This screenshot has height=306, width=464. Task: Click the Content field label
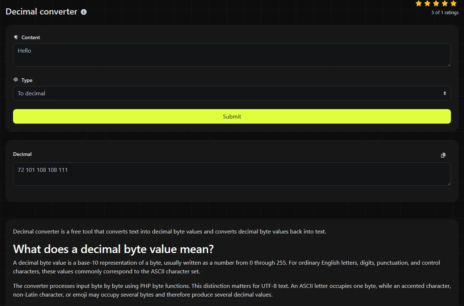click(31, 37)
